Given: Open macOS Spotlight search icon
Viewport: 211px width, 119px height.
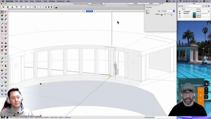Looking at the screenshot, I should click(x=200, y=1).
